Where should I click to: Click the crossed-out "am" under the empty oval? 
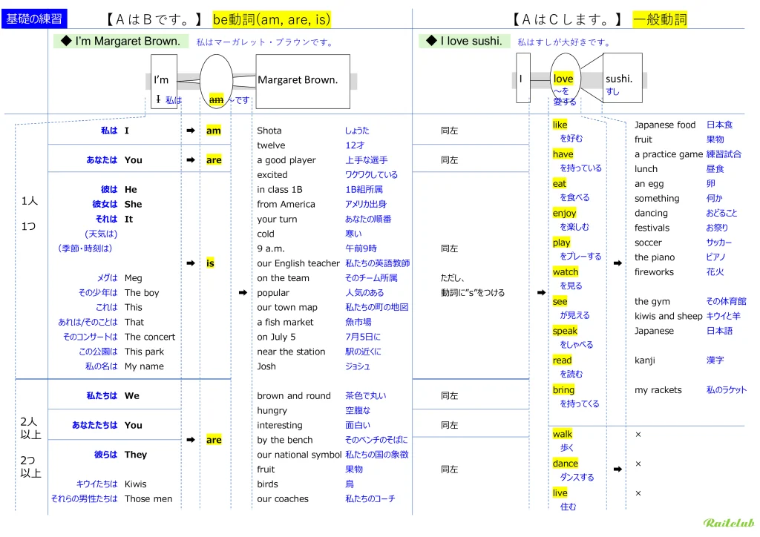(216, 99)
